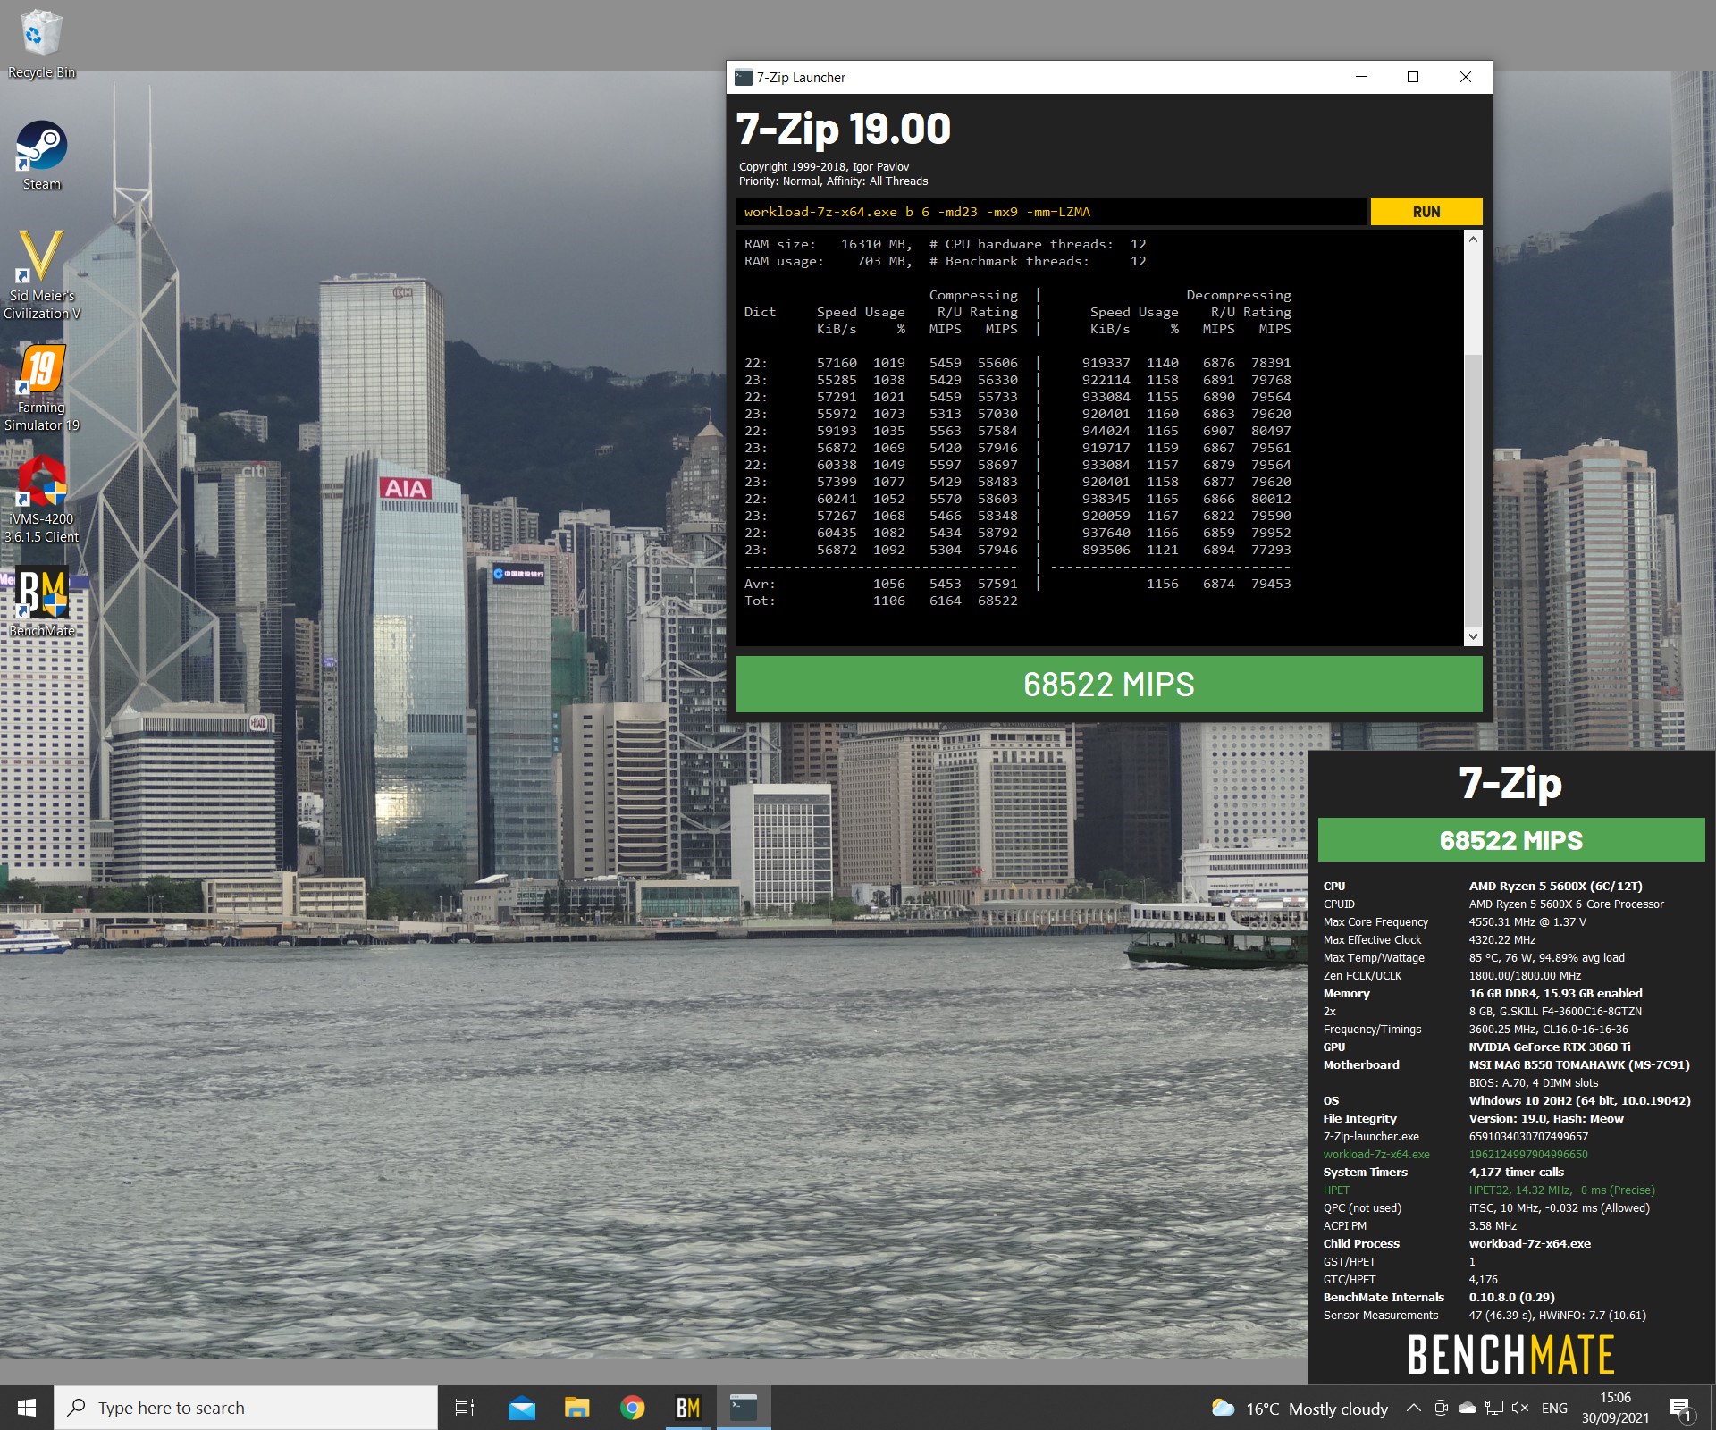1716x1430 pixels.
Task: Click 'NVIDIA GeForce RTX 3060 Ti' GPU value
Action: point(1549,1047)
